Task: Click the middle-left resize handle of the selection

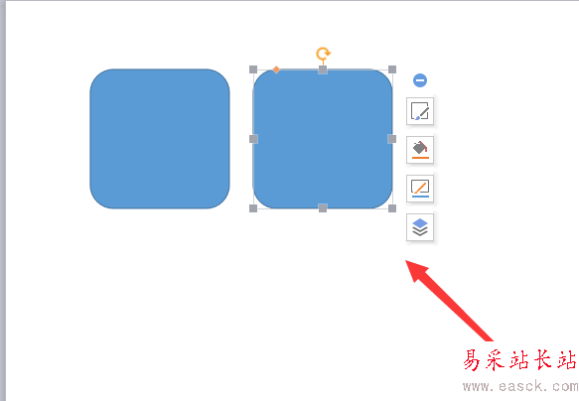Action: point(253,139)
